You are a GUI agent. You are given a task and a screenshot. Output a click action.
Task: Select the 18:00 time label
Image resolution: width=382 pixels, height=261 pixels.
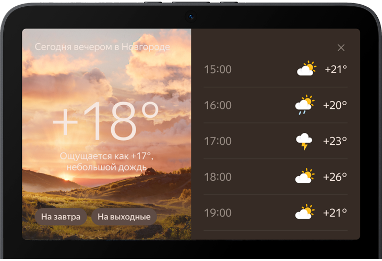tap(218, 177)
